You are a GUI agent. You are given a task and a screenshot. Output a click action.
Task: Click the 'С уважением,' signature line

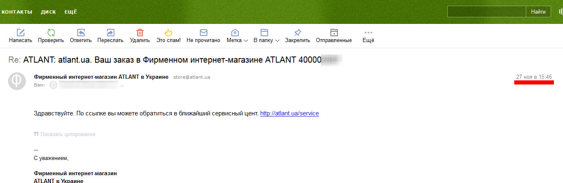coord(51,158)
